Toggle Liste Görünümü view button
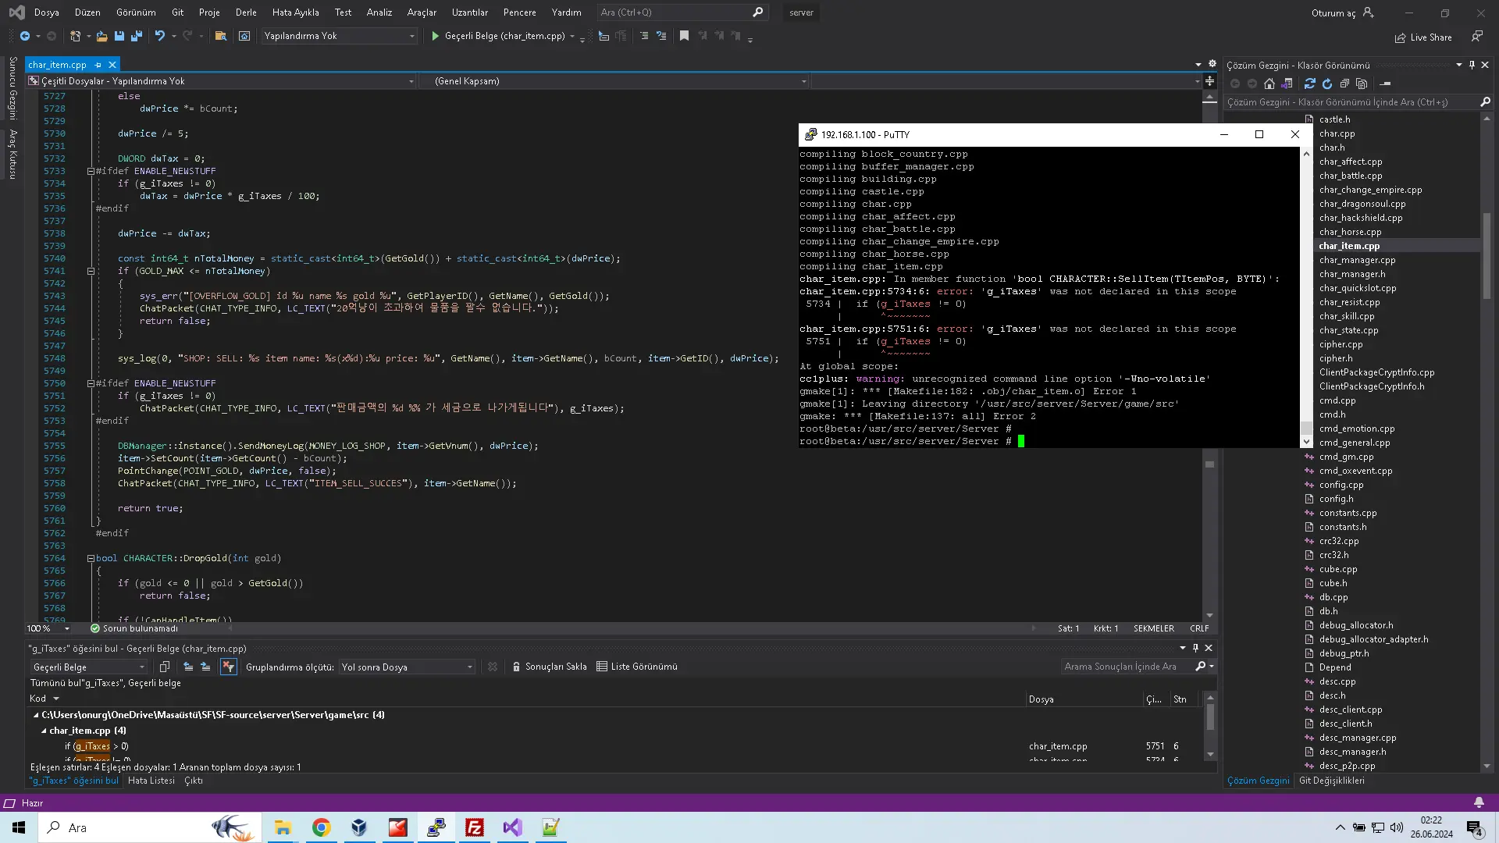The image size is (1499, 843). point(637,667)
